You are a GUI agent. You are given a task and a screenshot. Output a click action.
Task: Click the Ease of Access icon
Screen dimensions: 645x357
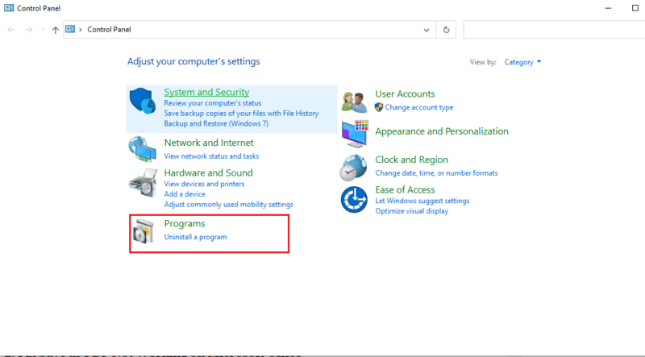pos(354,200)
